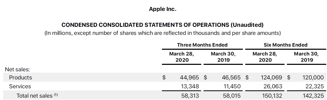
Task: Click Services value 22,325
Action: coord(315,86)
